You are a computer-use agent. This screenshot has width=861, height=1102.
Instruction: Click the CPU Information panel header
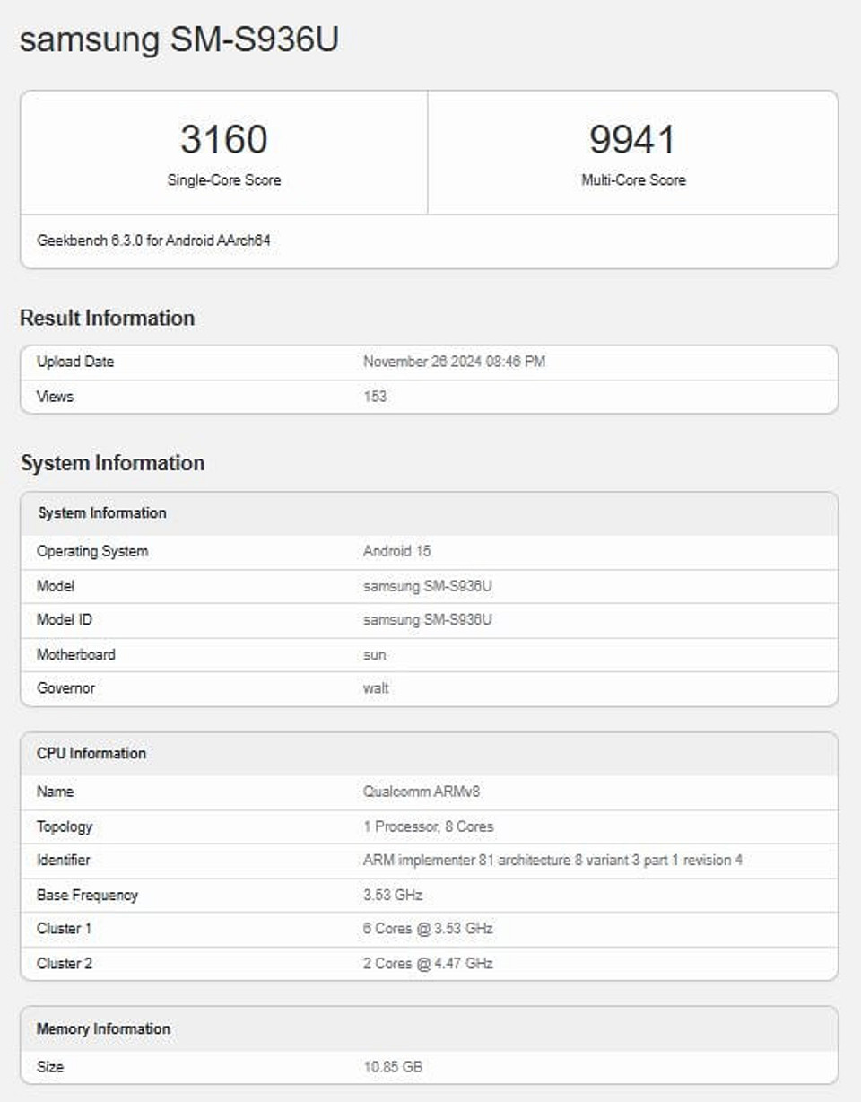click(x=92, y=754)
